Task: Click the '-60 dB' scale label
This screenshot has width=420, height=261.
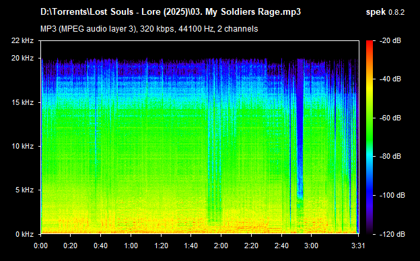Action: point(390,118)
